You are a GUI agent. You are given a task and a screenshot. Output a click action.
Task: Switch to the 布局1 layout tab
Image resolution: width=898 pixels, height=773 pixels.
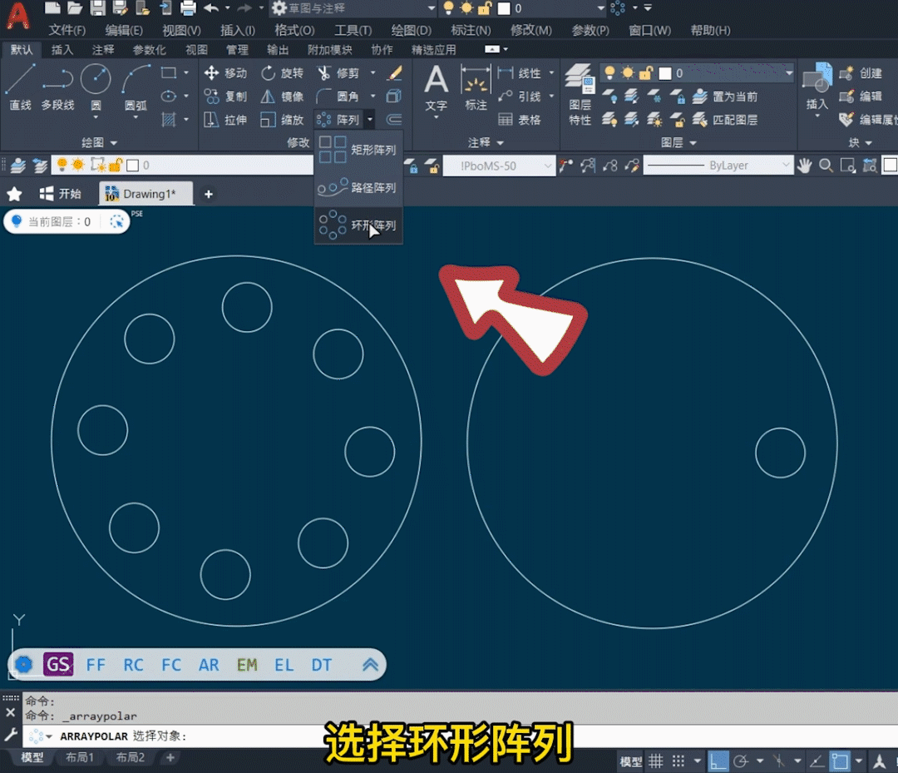point(80,757)
